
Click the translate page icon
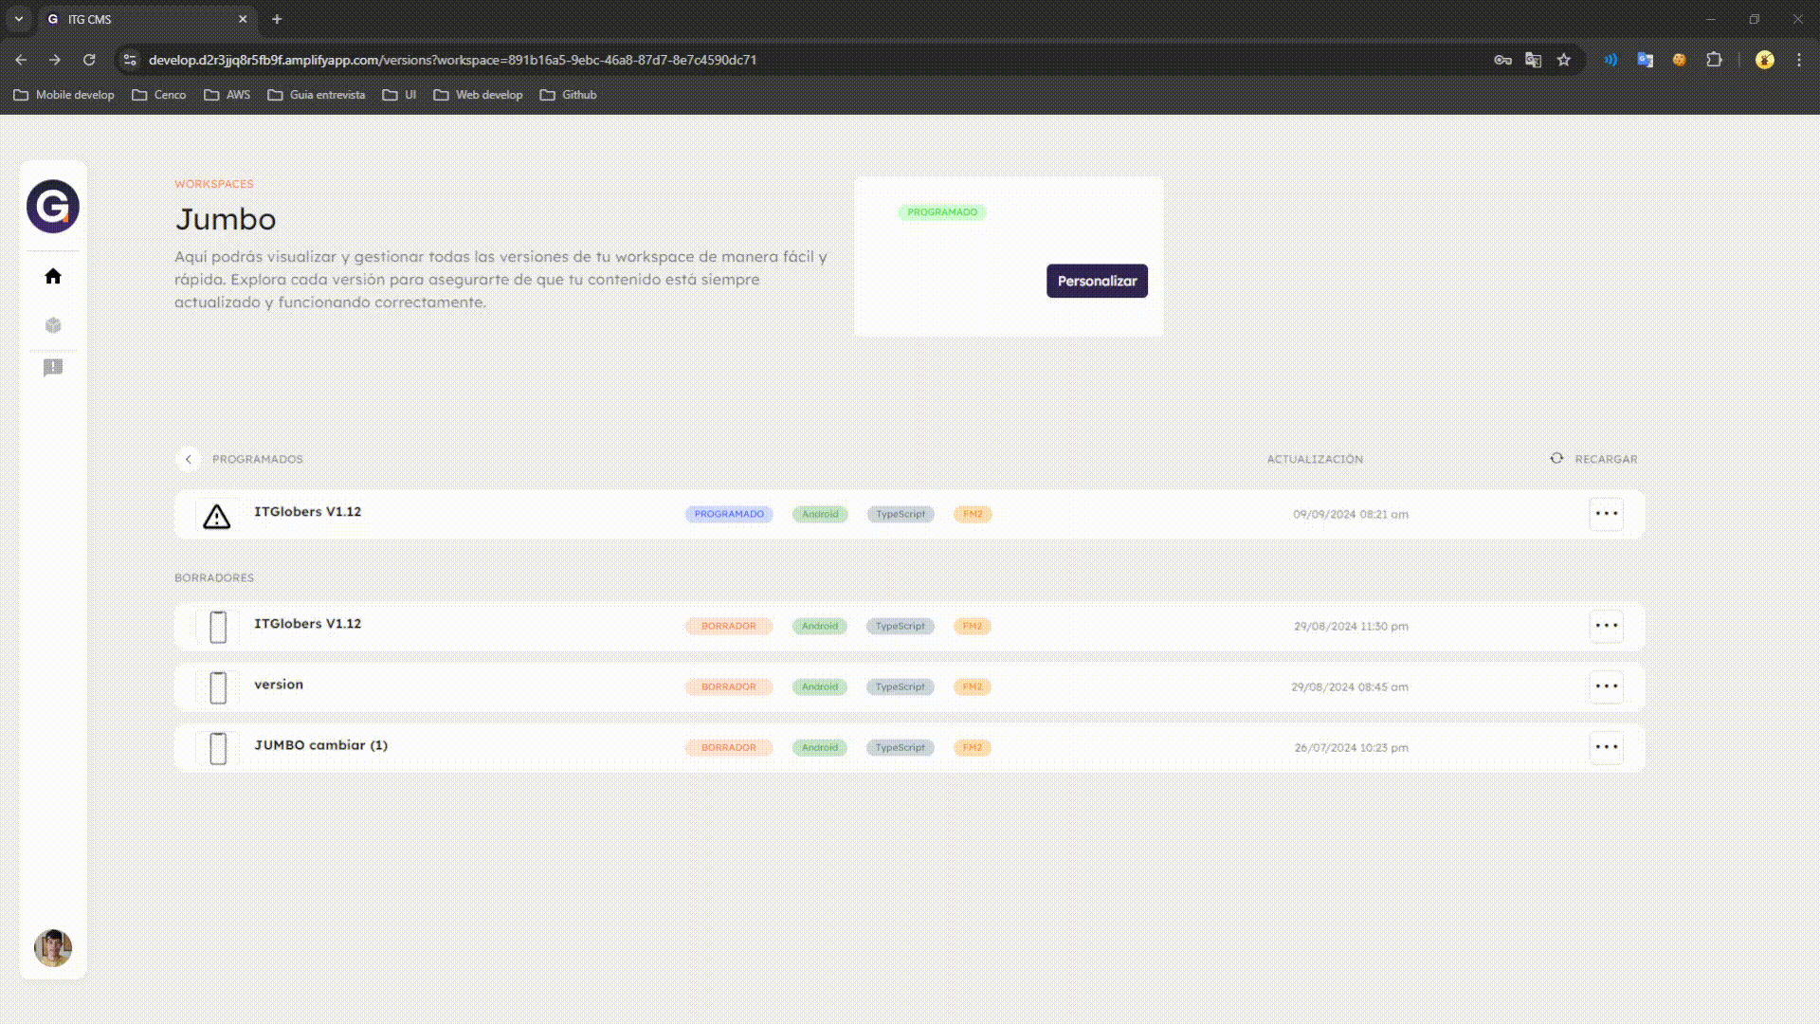[1533, 60]
